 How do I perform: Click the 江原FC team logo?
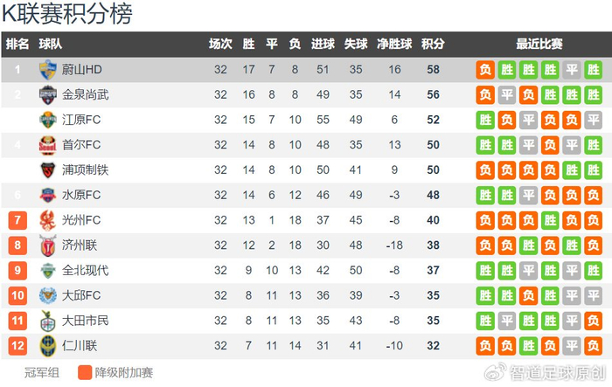[47, 120]
